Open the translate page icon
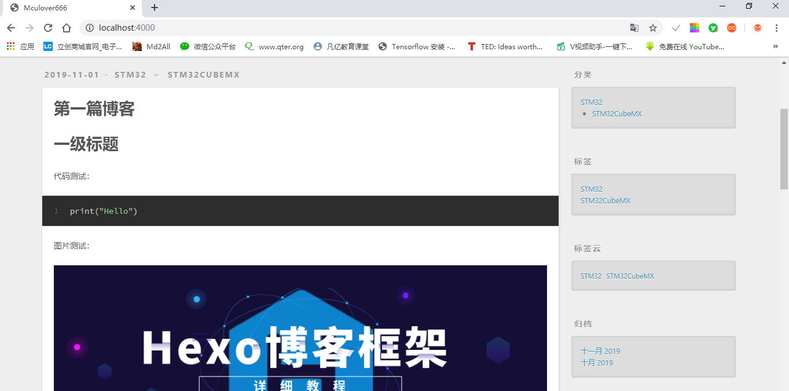Viewport: 789px width, 391px height. coord(634,28)
